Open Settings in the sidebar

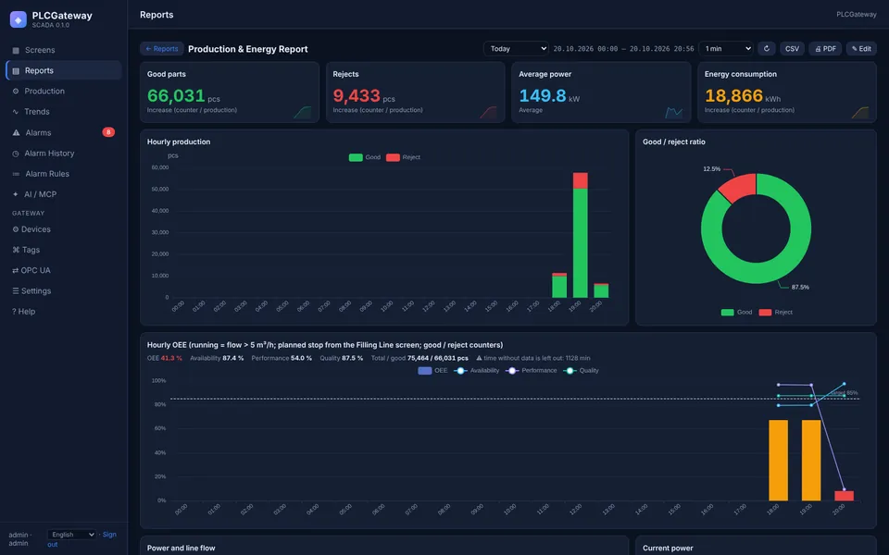coord(64,290)
